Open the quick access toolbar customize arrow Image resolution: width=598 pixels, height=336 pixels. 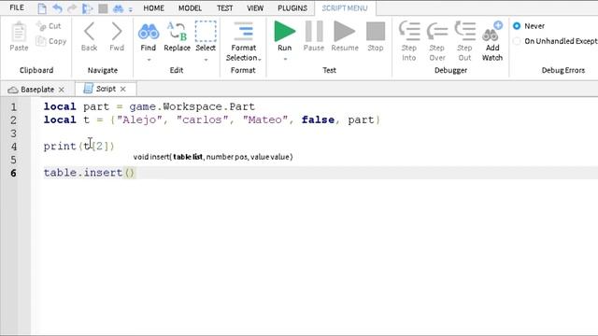click(x=131, y=9)
